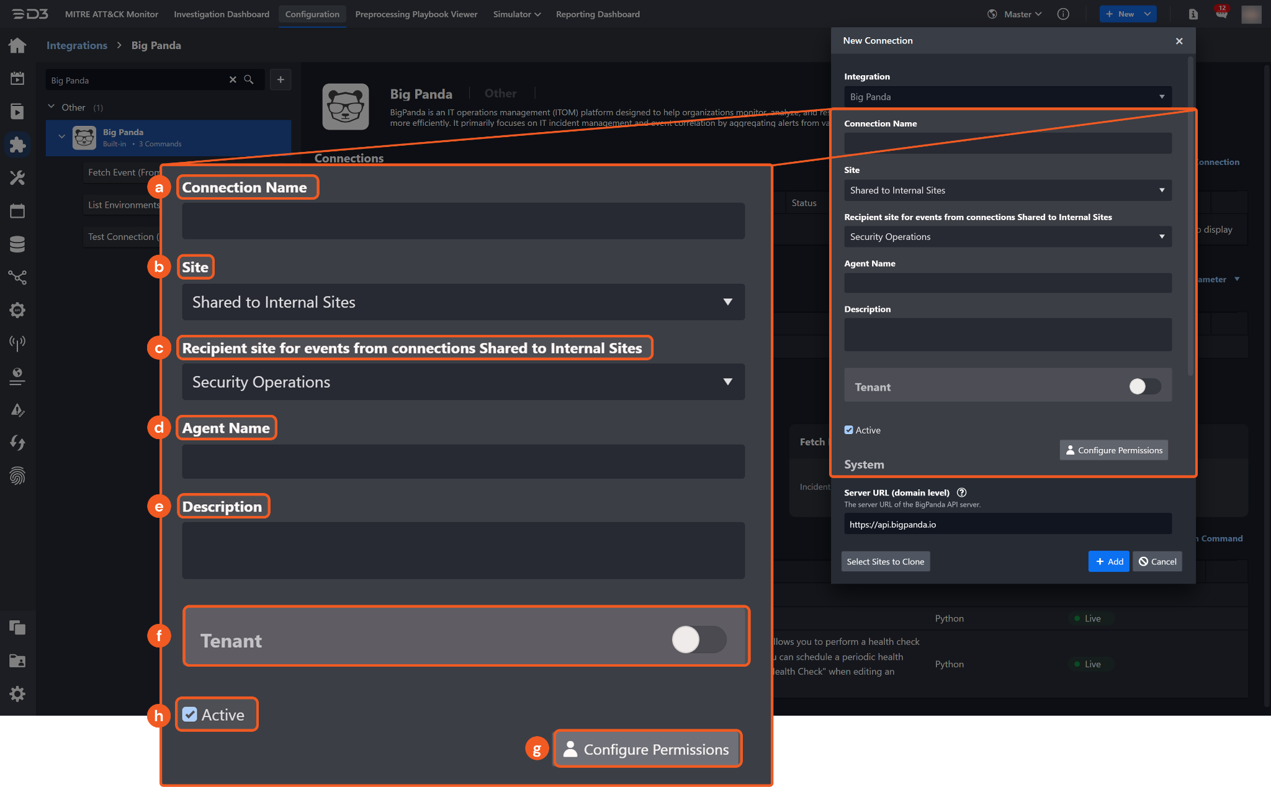Click the Select Sites to Clone button
Viewport: 1271px width, 787px height.
(885, 561)
